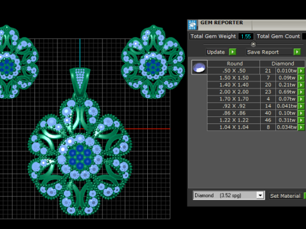The height and width of the screenshot is (229, 306).
Task: Click the count cell showing 23
Action: pyautogui.click(x=268, y=92)
